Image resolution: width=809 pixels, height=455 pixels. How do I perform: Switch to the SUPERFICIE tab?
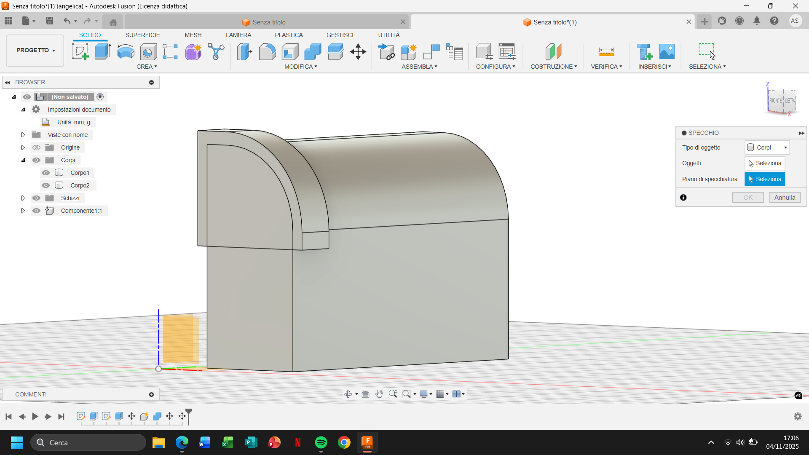[142, 35]
